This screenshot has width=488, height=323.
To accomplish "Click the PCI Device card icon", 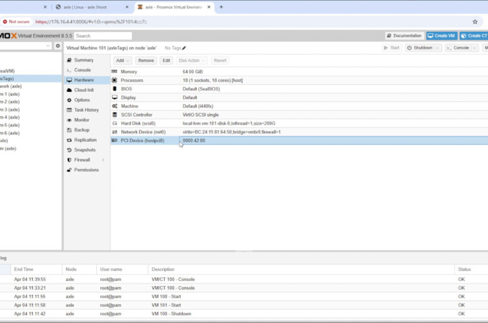I will pyautogui.click(x=114, y=140).
